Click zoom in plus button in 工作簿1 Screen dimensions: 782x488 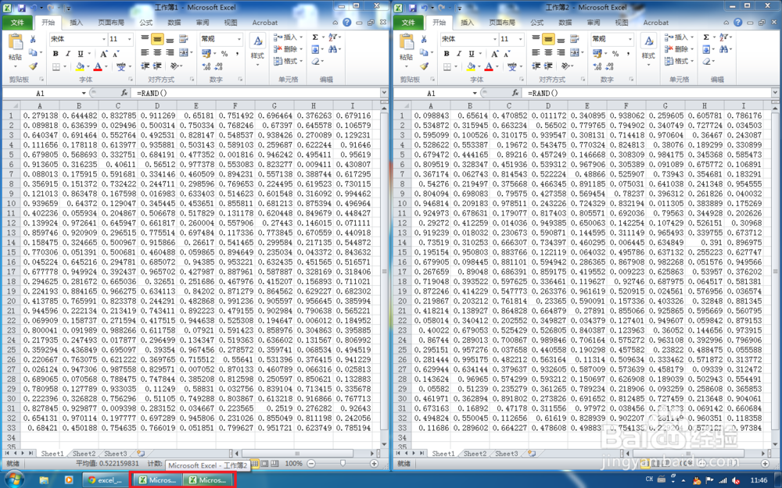point(374,464)
